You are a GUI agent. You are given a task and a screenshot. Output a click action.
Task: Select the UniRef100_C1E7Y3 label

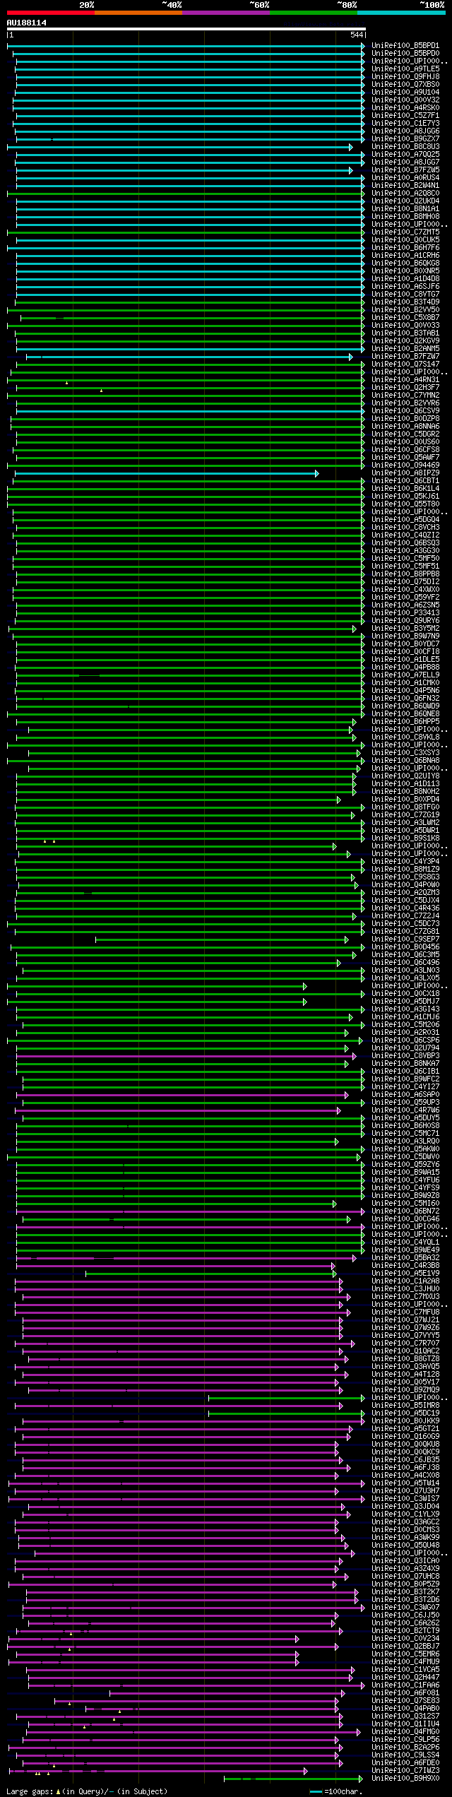405,124
